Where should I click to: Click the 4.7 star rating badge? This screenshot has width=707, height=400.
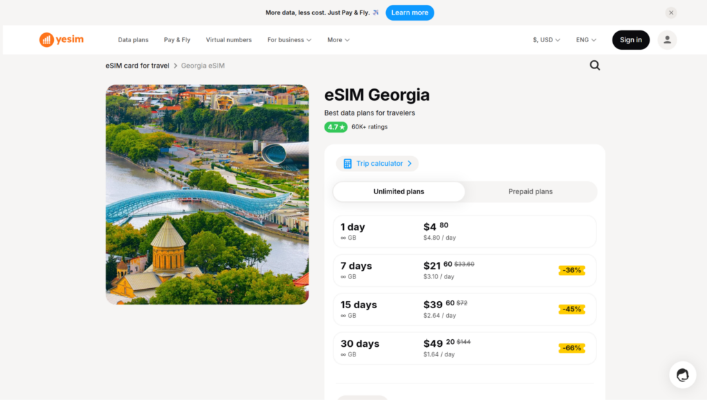click(x=336, y=127)
